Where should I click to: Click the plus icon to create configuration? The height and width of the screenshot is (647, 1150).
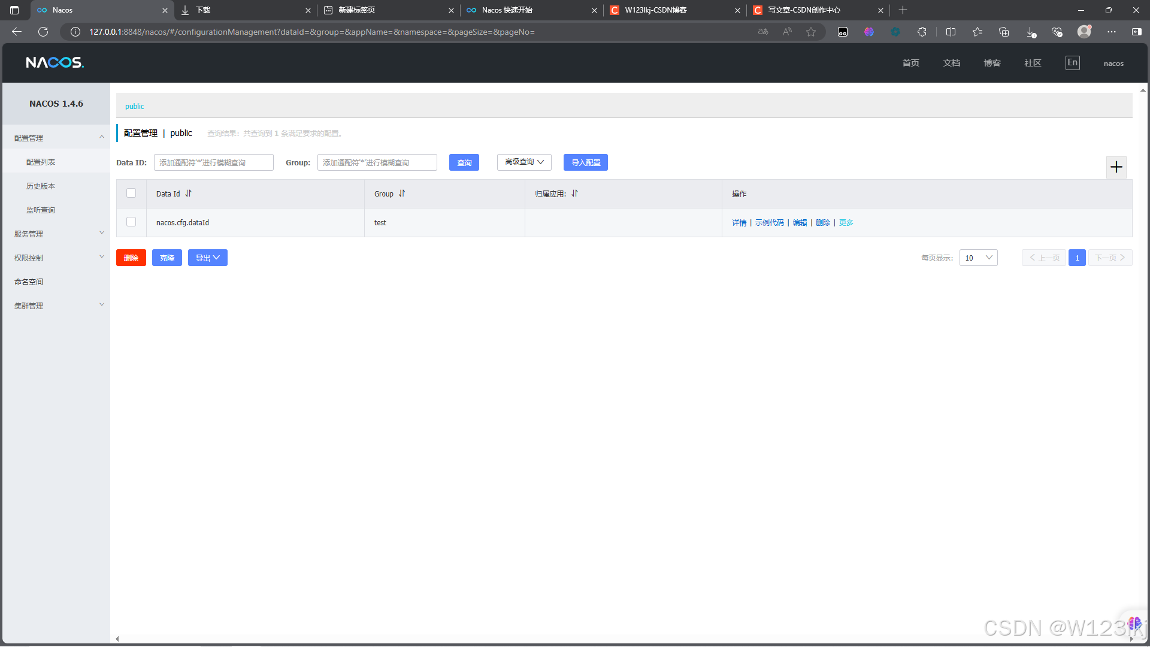point(1116,167)
